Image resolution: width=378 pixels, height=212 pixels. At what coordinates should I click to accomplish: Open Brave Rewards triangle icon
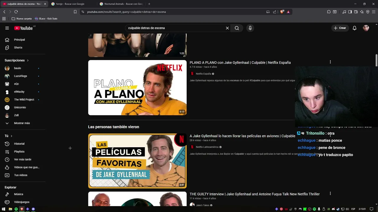click(x=288, y=12)
